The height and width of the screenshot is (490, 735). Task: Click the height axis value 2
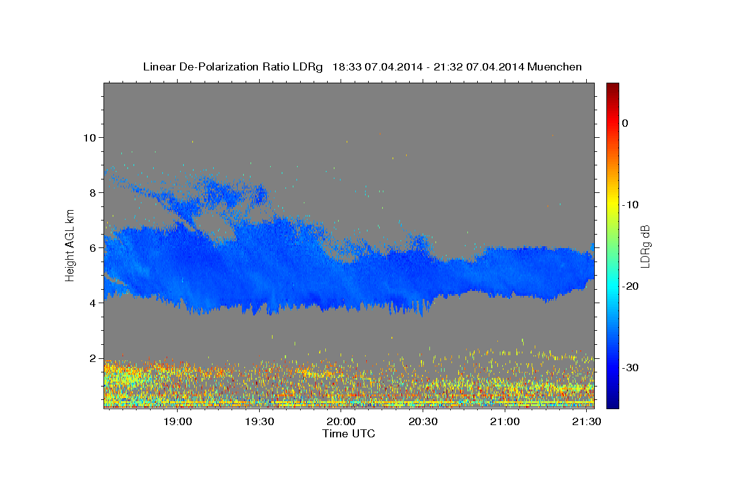click(92, 358)
